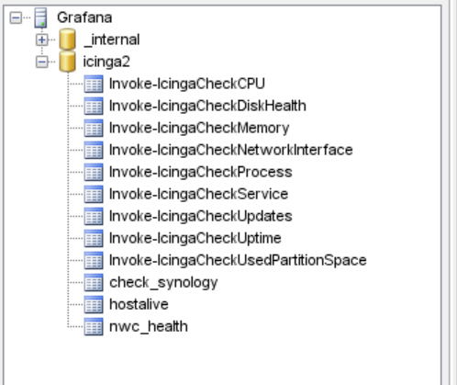
Task: Select the Invoke-IcingaCheckUpdates entry
Action: pyautogui.click(x=201, y=216)
